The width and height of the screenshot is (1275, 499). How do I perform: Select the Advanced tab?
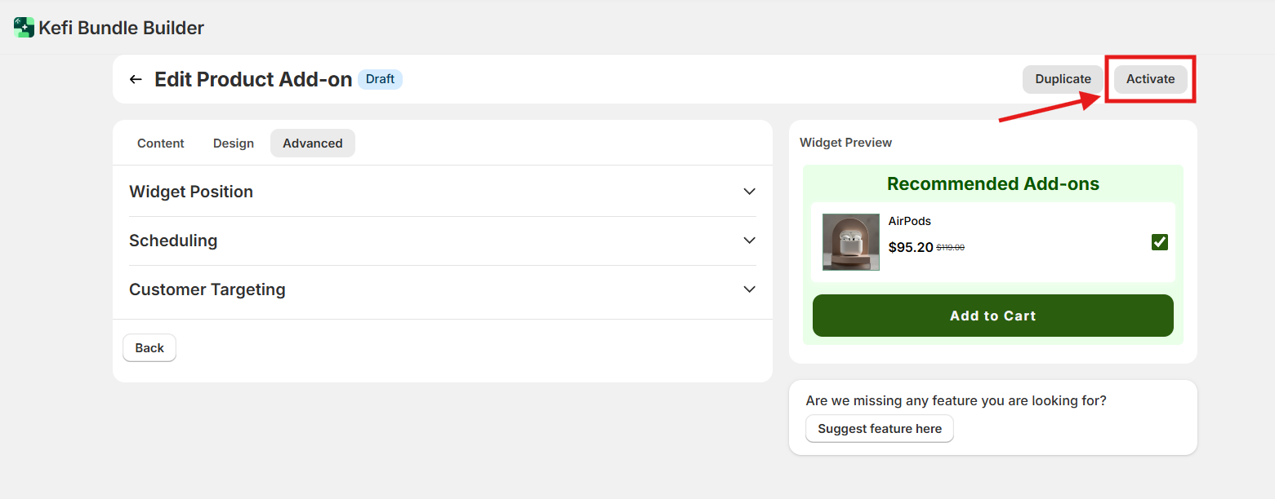coord(312,144)
